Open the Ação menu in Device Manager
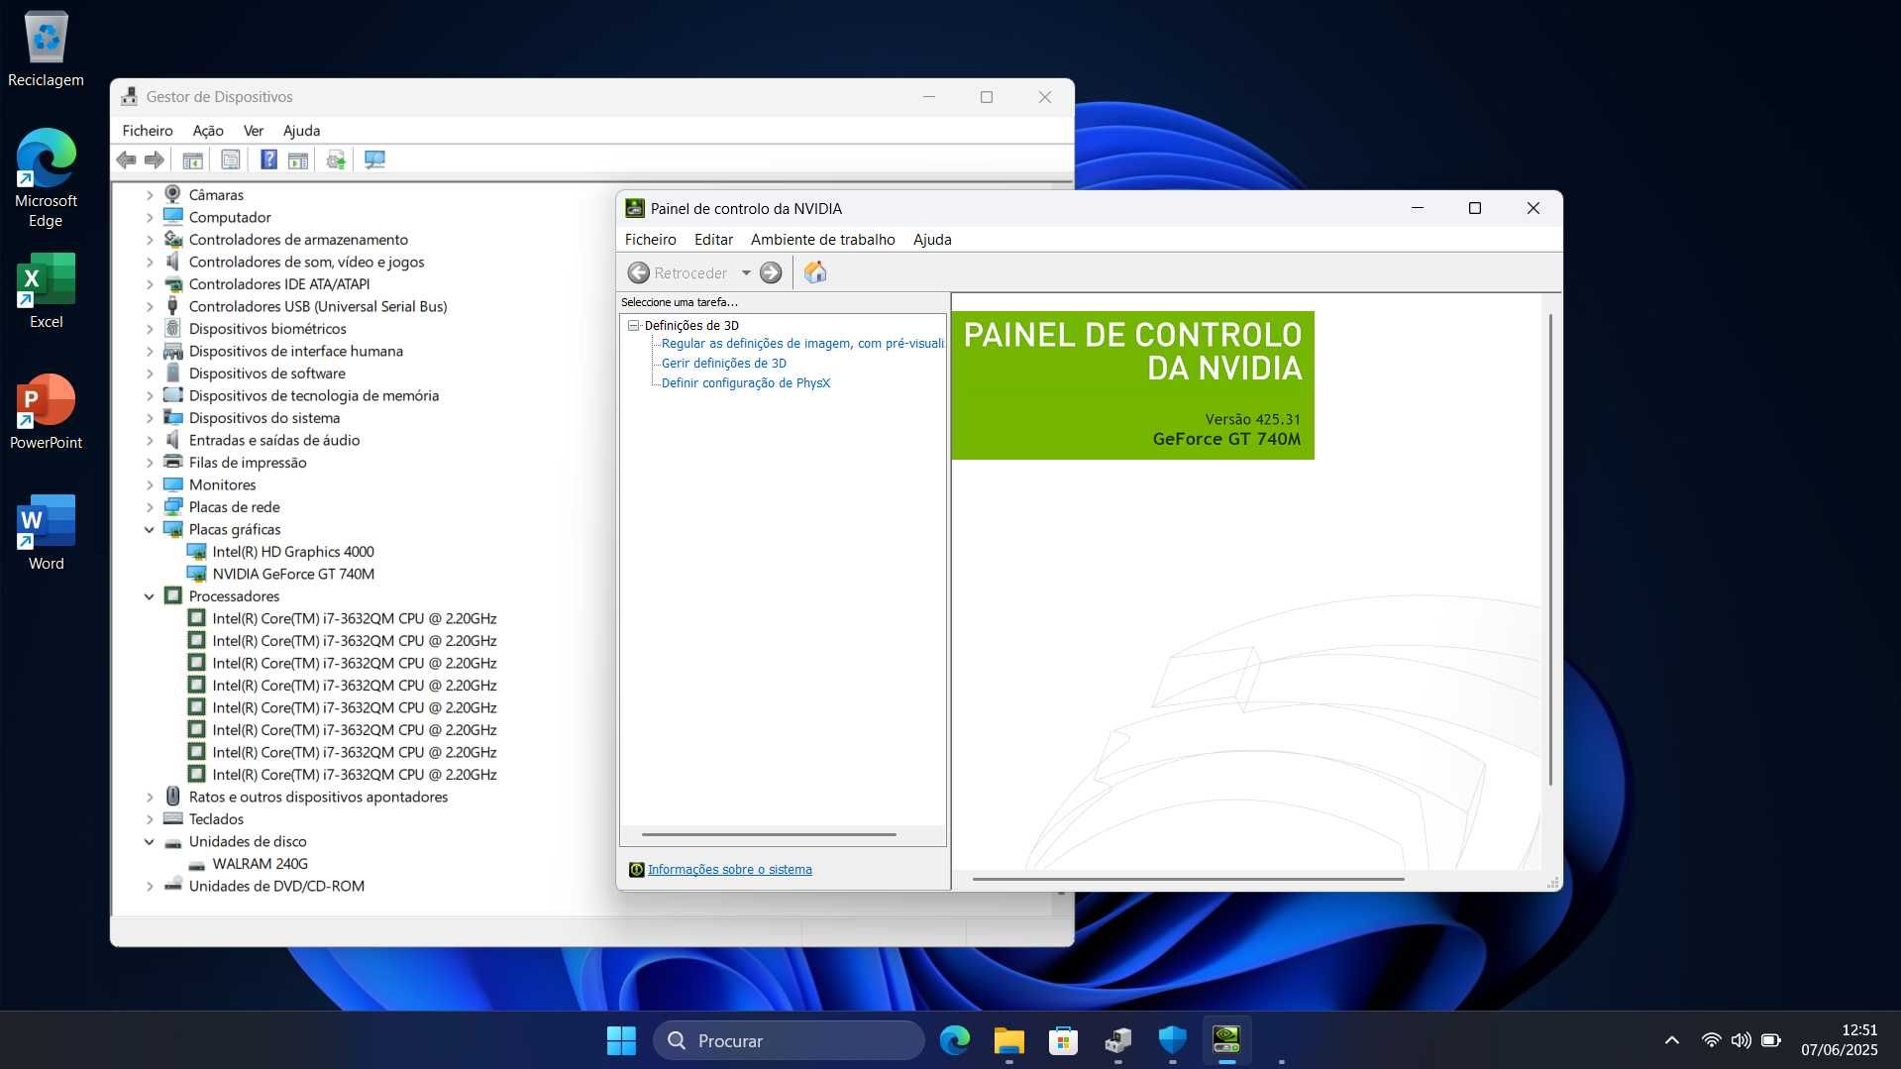This screenshot has height=1069, width=1901. (x=208, y=131)
